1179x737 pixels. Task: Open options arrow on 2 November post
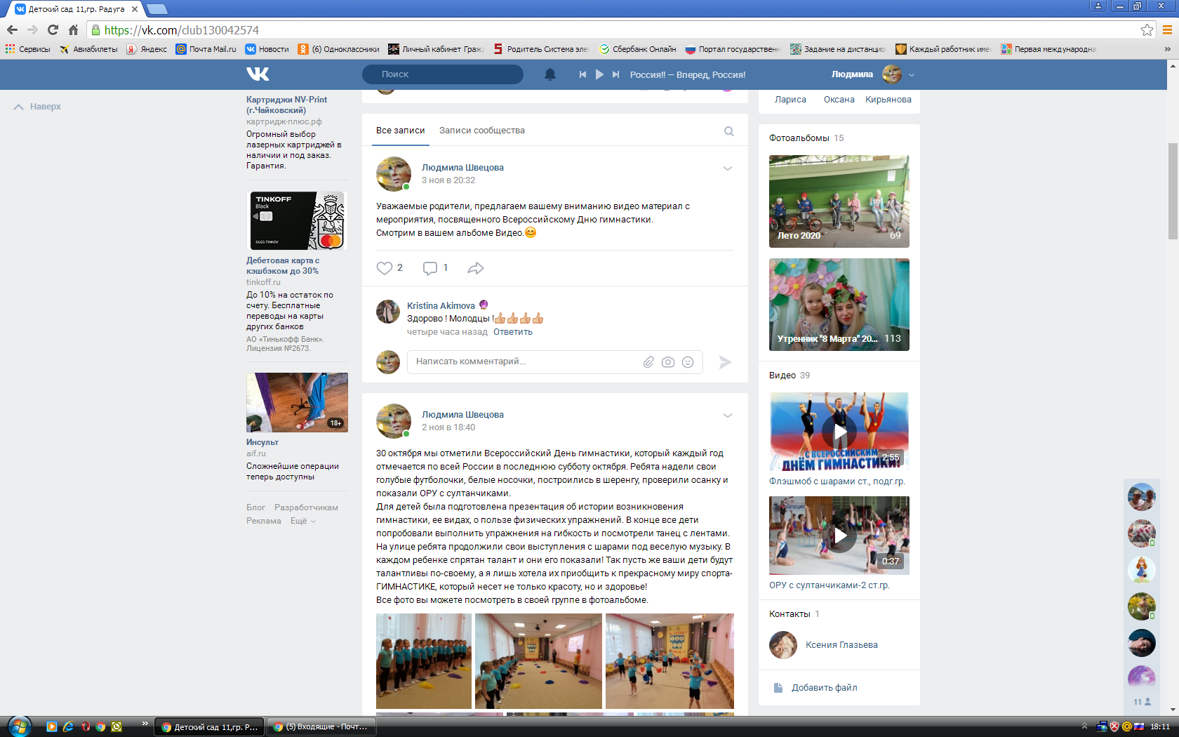[x=728, y=416]
